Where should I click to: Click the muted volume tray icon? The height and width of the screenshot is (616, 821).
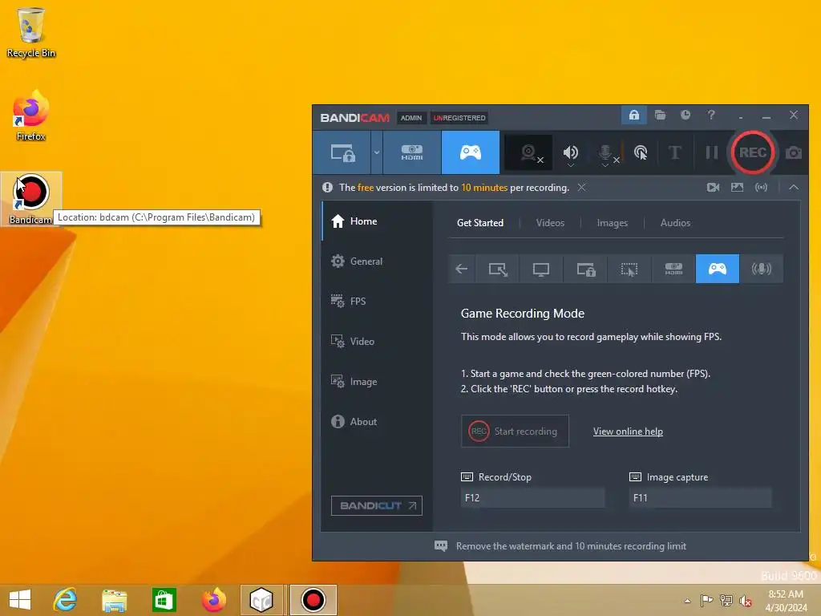(745, 600)
